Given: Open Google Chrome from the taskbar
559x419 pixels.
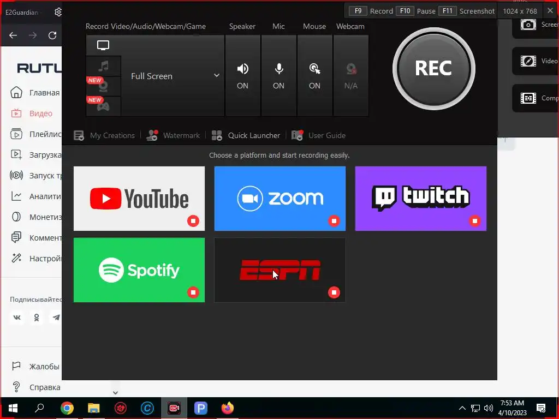Looking at the screenshot, I should coord(67,408).
